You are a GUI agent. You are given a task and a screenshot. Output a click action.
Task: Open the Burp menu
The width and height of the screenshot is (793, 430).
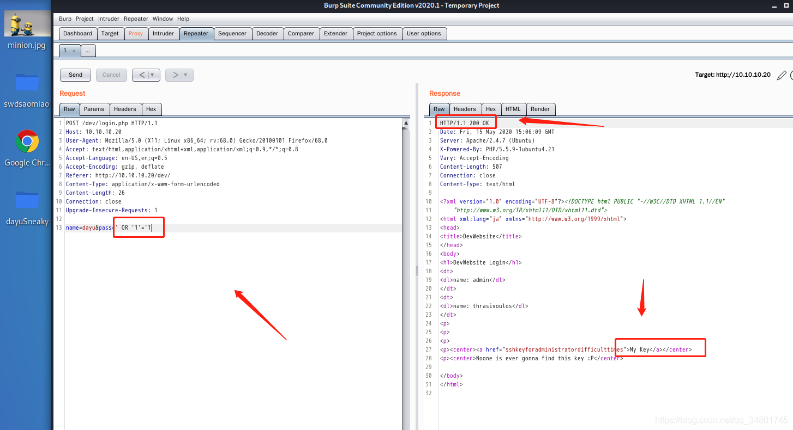click(65, 19)
